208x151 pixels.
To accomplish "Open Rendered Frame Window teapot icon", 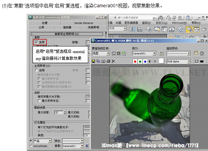I will (x=196, y=29).
